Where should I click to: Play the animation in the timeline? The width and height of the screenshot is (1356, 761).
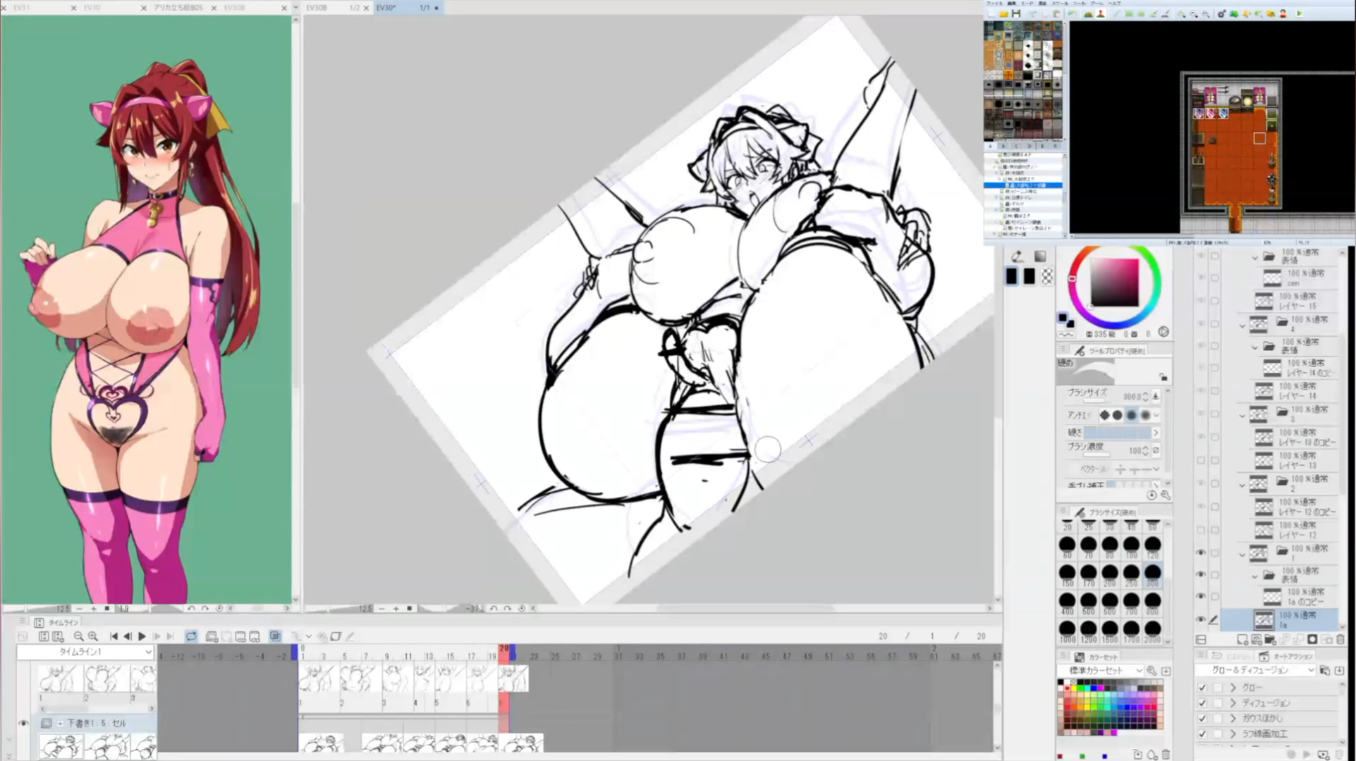click(x=142, y=636)
